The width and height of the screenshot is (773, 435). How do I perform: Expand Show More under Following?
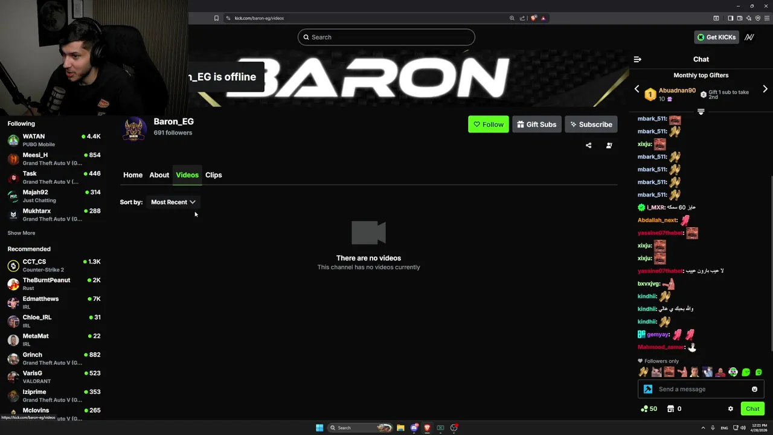tap(21, 233)
